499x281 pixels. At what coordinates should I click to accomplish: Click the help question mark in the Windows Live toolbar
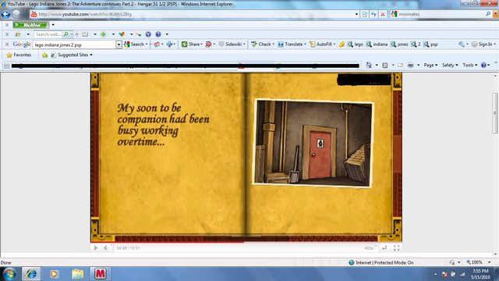(158, 34)
